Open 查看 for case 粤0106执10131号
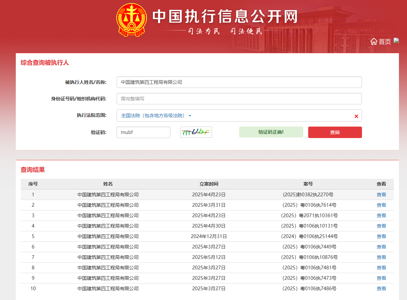 (381, 226)
